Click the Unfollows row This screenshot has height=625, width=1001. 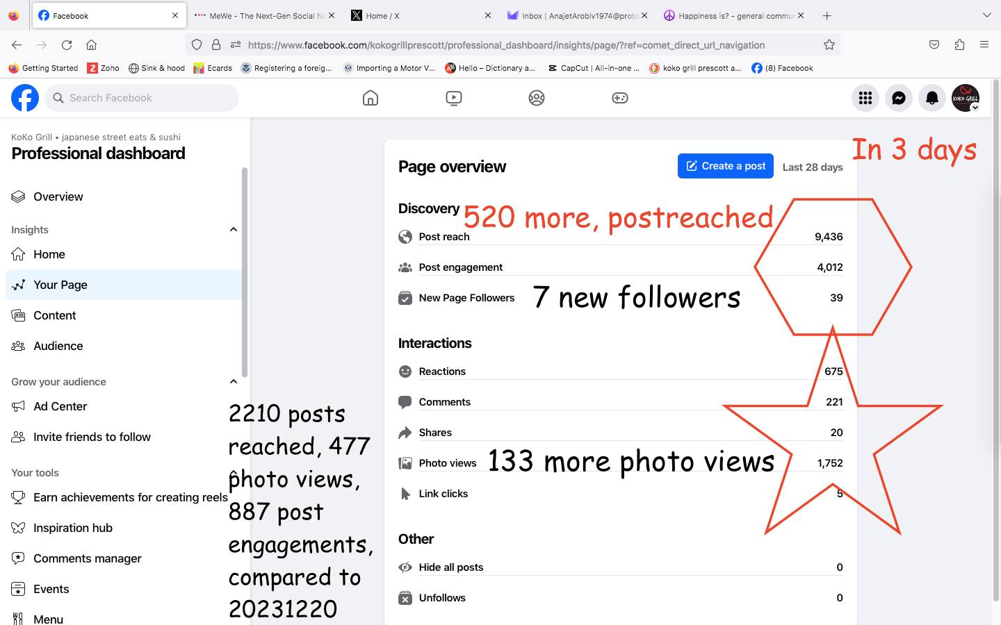pyautogui.click(x=621, y=598)
